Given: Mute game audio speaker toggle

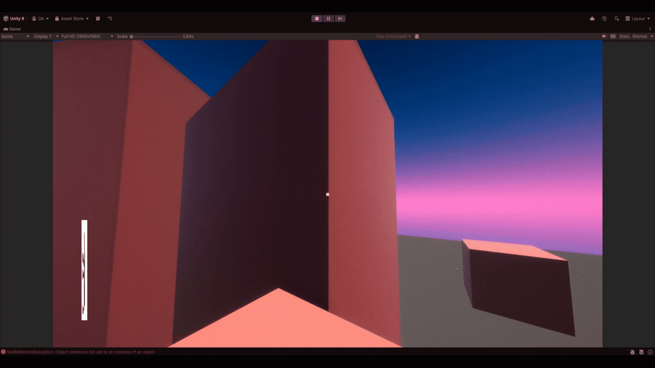Looking at the screenshot, I should (604, 36).
